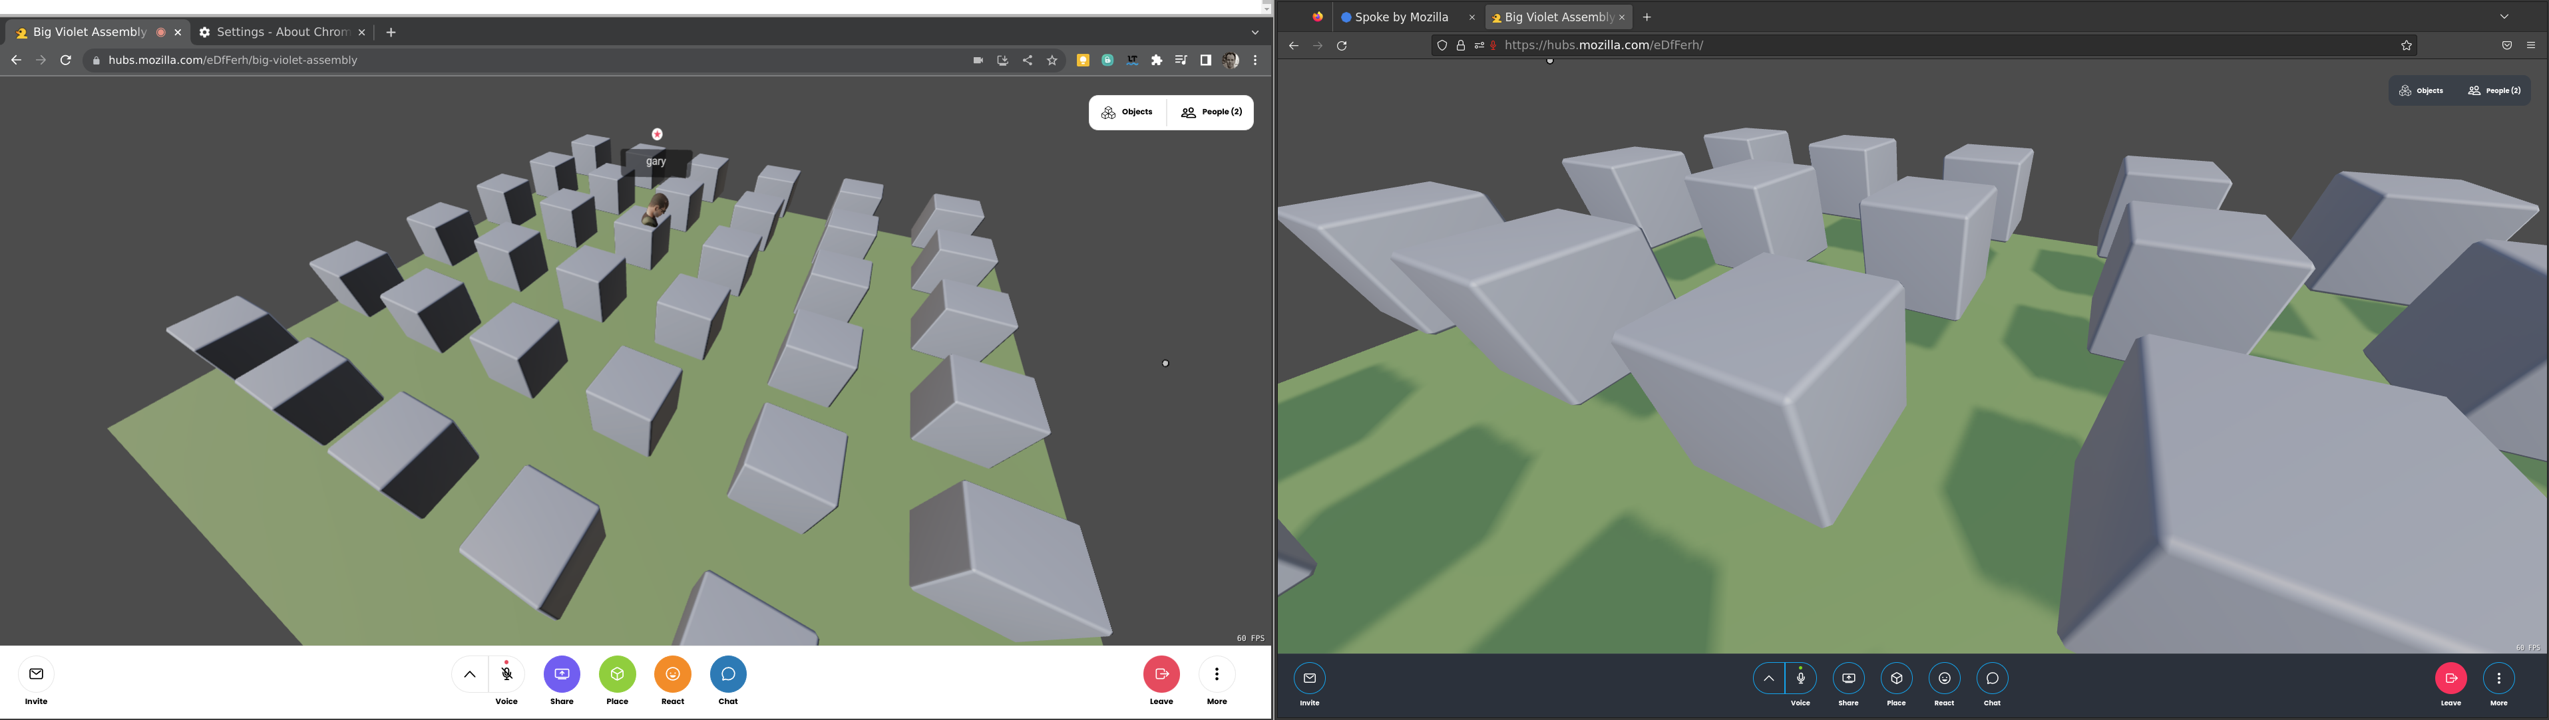Open a new tab in Firefox

pyautogui.click(x=1647, y=17)
